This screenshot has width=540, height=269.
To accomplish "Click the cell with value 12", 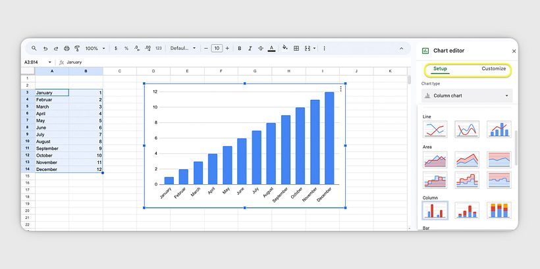I will pos(86,169).
